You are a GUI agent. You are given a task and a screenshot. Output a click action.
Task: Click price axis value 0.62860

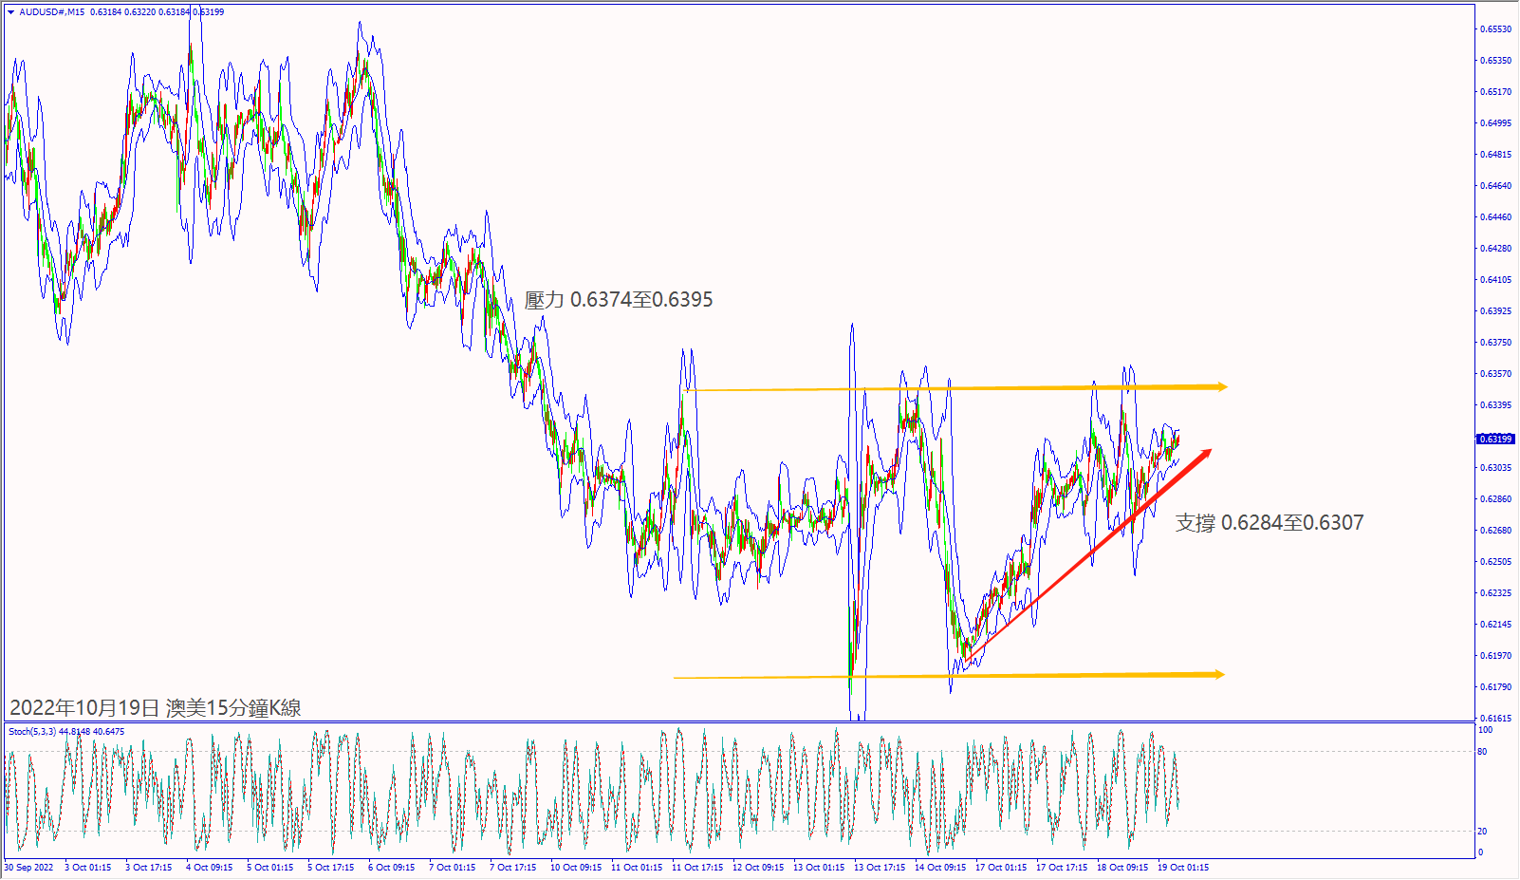coord(1496,499)
